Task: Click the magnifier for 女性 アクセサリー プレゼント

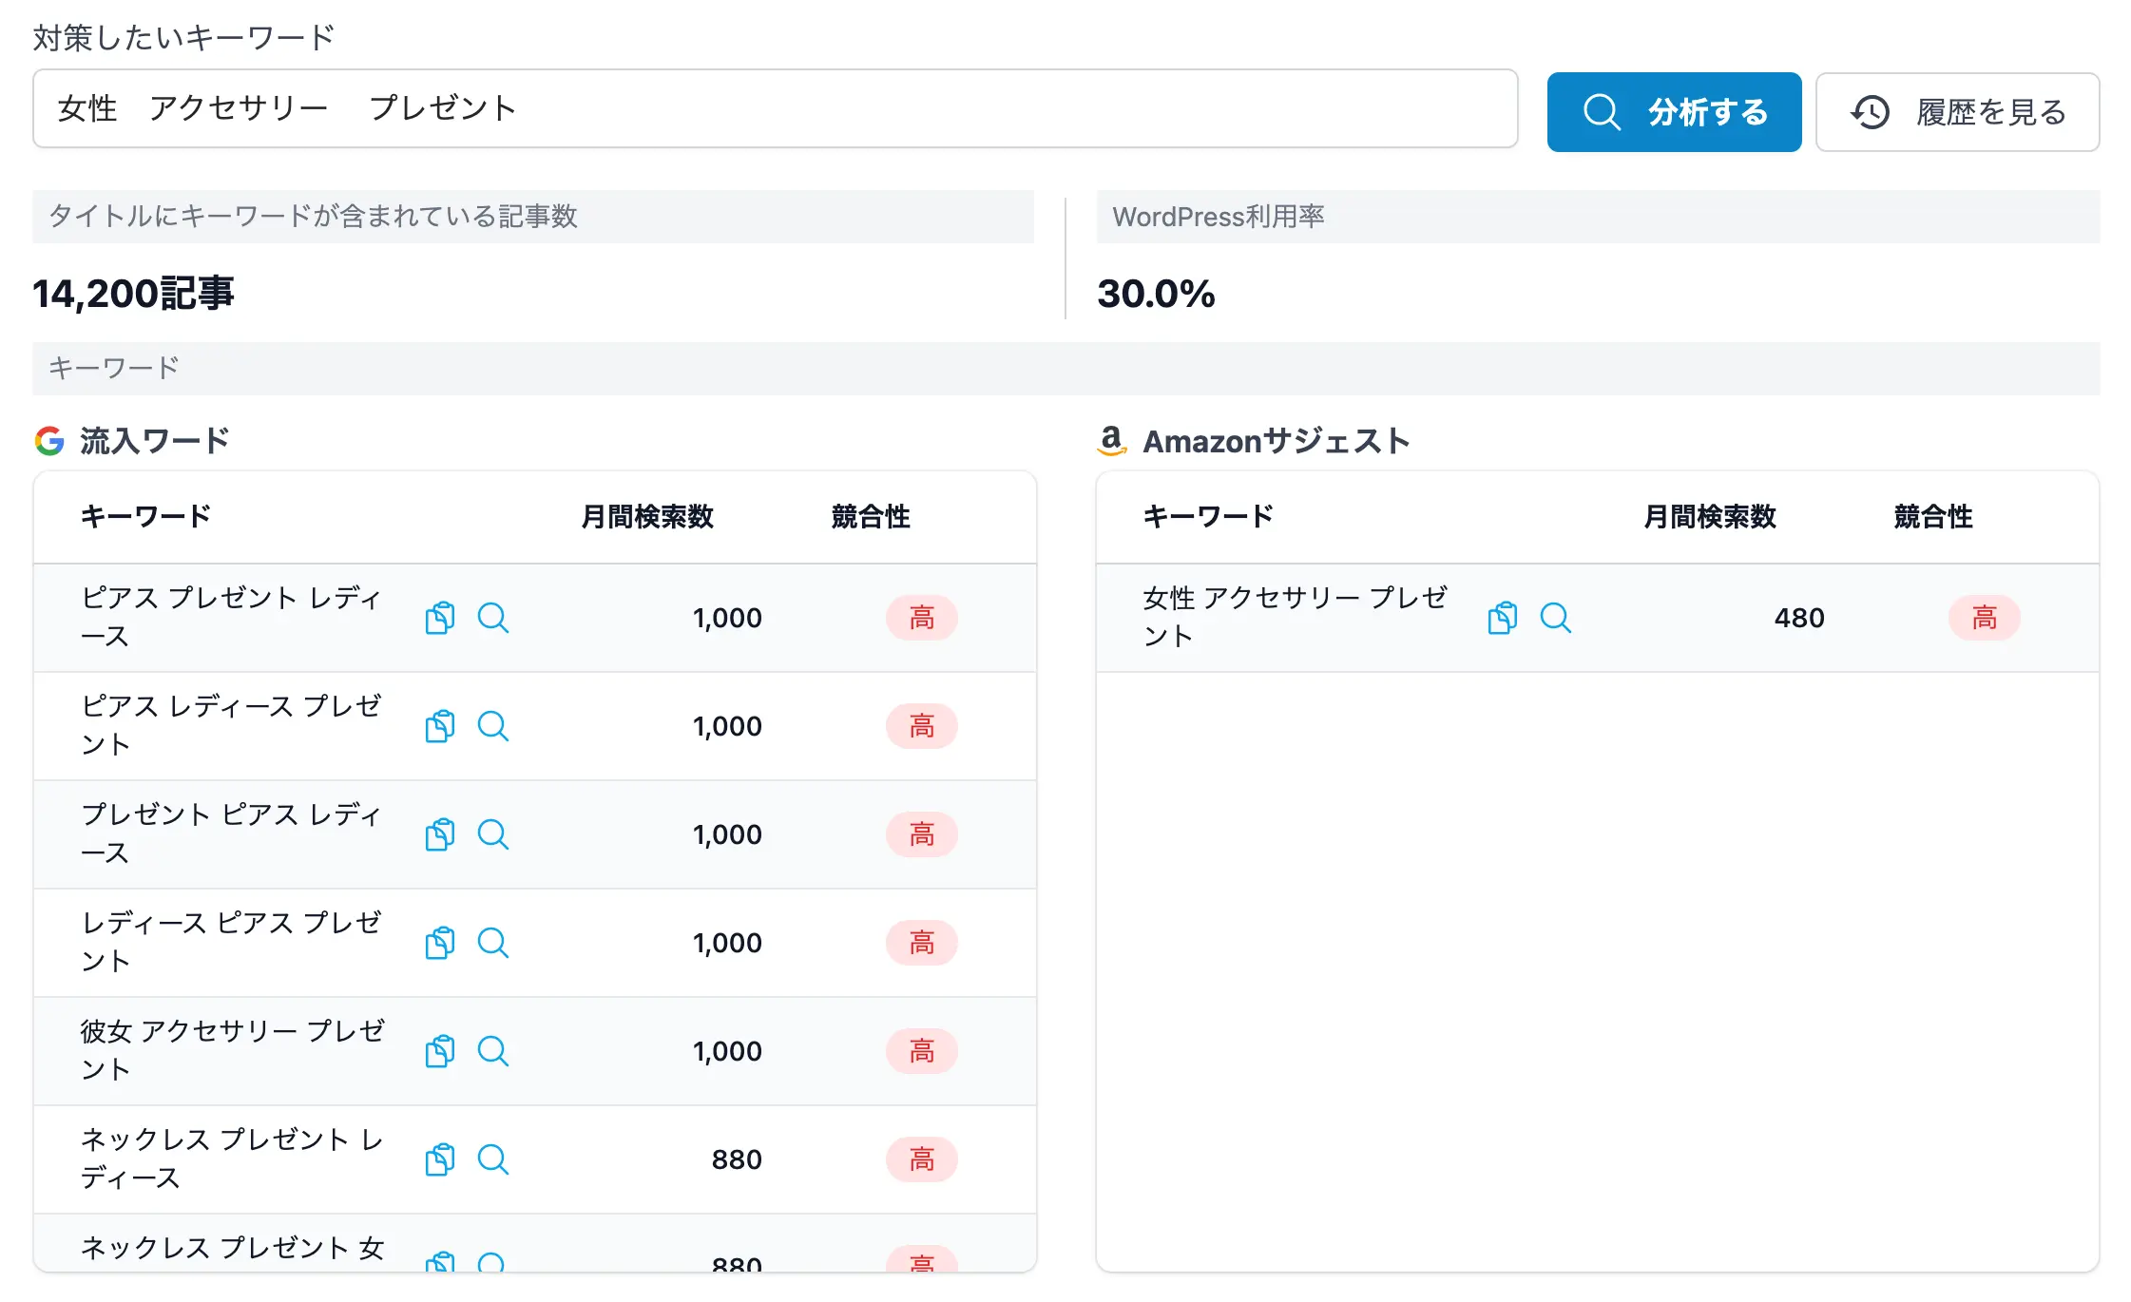Action: (1556, 618)
